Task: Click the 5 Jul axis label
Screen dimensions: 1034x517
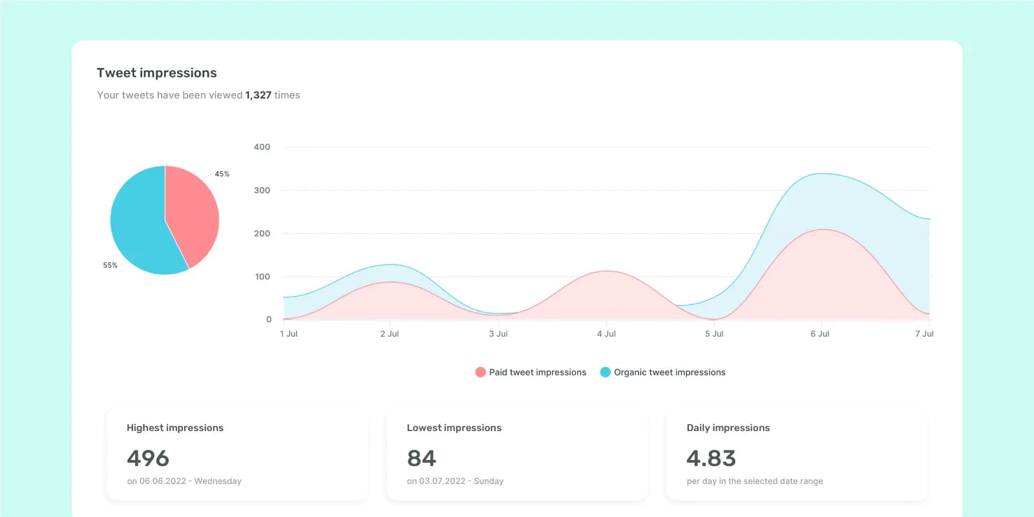Action: pyautogui.click(x=714, y=333)
